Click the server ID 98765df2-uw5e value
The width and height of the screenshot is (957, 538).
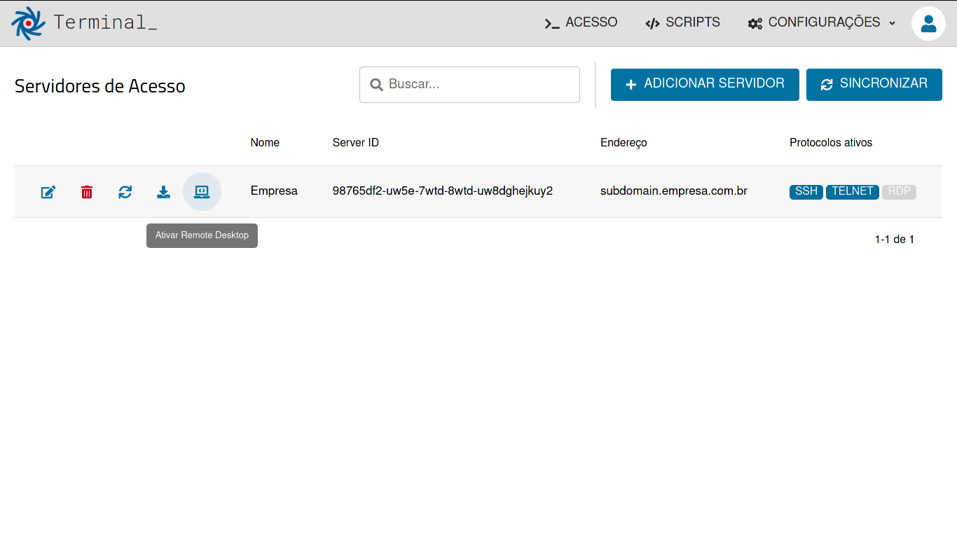click(x=443, y=191)
